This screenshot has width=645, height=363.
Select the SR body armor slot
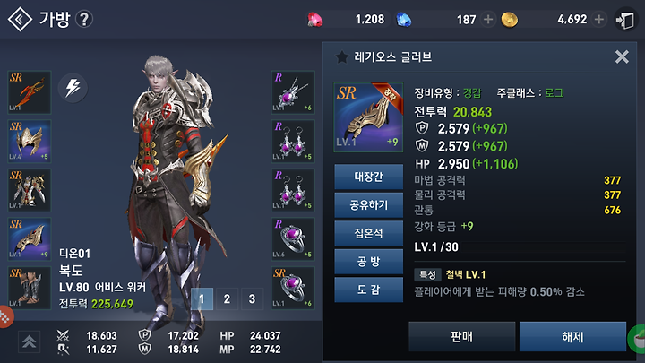tap(30, 190)
